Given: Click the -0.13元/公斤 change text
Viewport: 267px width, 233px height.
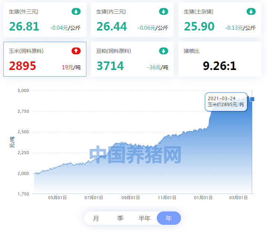Looking at the screenshot, I should pyautogui.click(x=241, y=28).
